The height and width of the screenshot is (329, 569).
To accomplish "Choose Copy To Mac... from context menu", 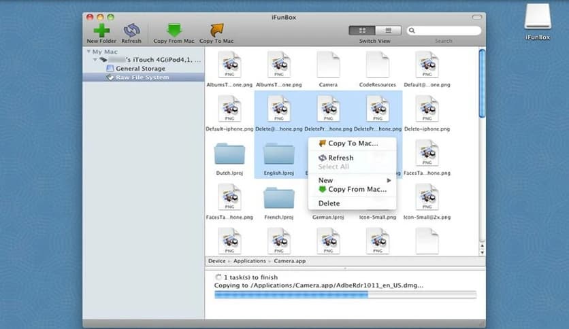I will 352,143.
